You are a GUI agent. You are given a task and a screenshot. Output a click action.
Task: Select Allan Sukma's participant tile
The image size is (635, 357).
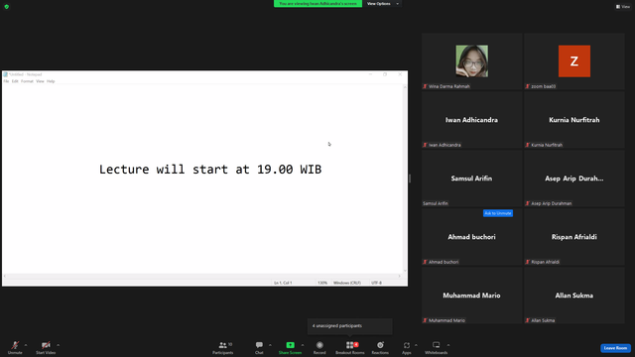click(574, 296)
